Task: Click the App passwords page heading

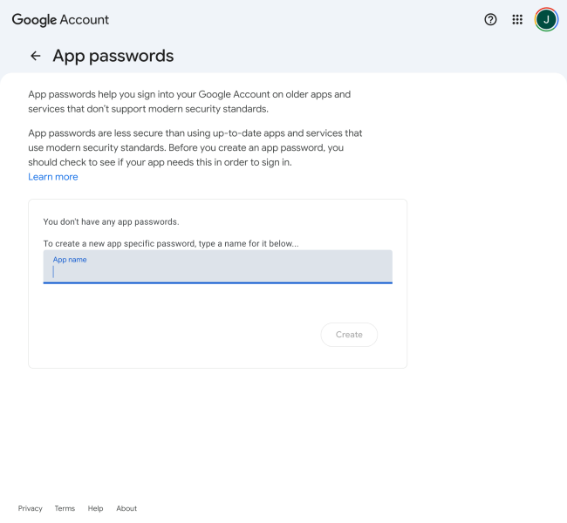Action: (113, 56)
